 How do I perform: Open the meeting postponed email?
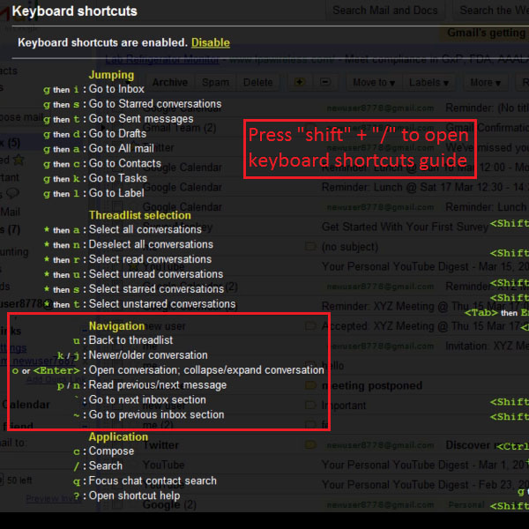372,385
